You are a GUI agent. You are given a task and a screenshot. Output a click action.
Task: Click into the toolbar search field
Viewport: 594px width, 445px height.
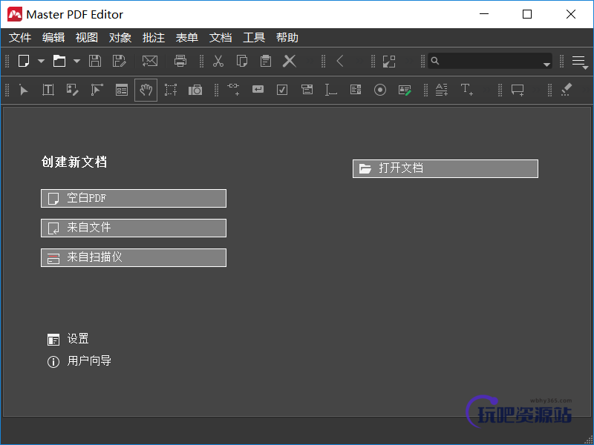tap(489, 61)
